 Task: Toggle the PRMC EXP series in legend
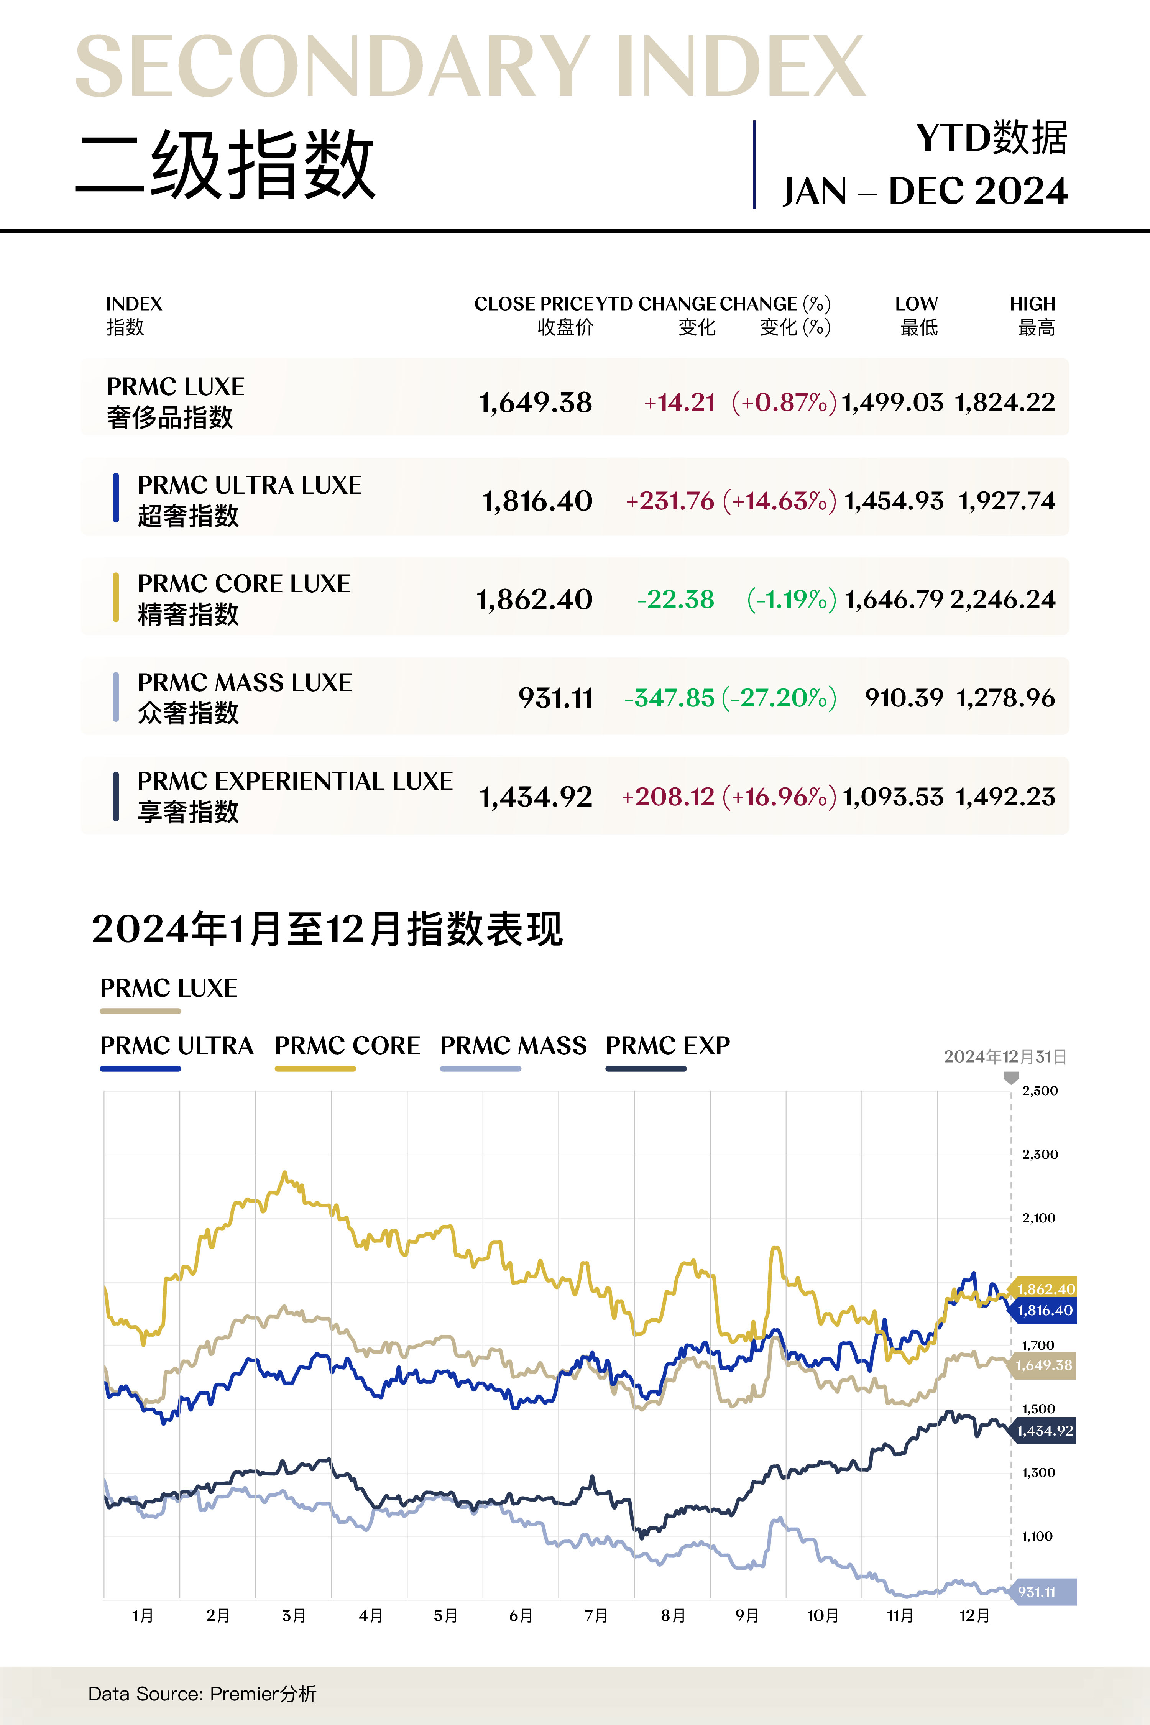(667, 1045)
